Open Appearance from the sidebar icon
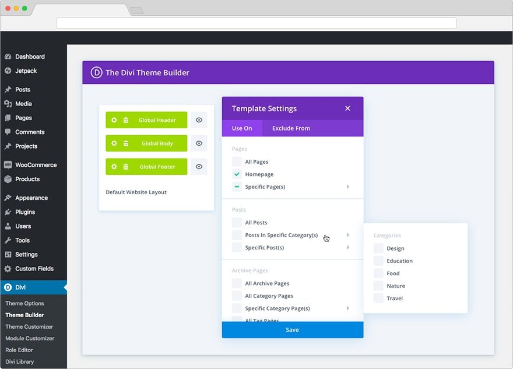Screen dimensions: 513x369 (8, 198)
